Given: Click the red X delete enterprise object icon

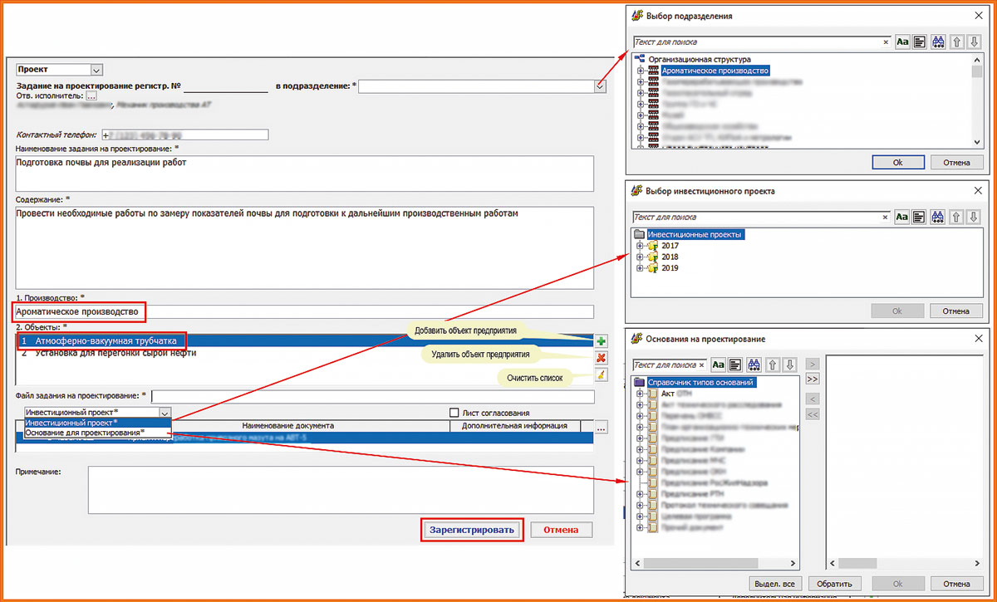Looking at the screenshot, I should click(601, 358).
